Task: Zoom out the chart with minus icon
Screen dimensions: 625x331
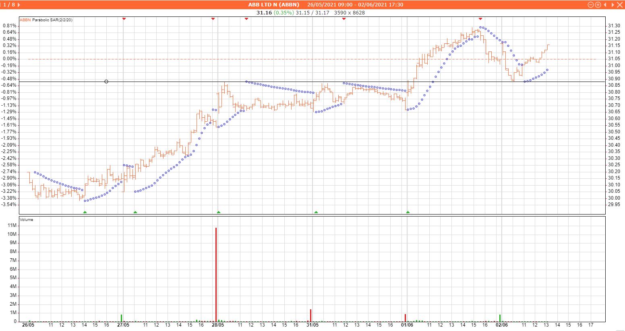Action: pos(591,5)
